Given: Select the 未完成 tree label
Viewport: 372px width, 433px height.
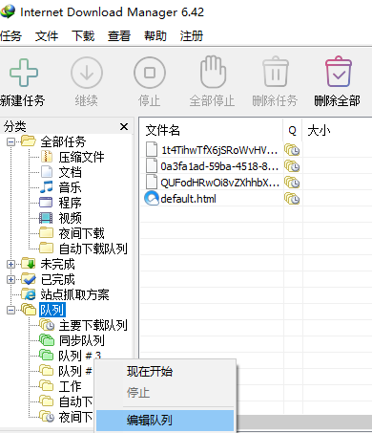Looking at the screenshot, I should pos(57,264).
